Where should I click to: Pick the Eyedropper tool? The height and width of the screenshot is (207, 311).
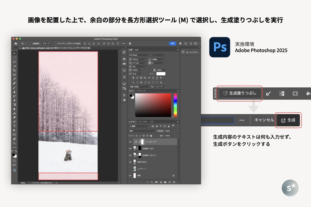[14, 79]
